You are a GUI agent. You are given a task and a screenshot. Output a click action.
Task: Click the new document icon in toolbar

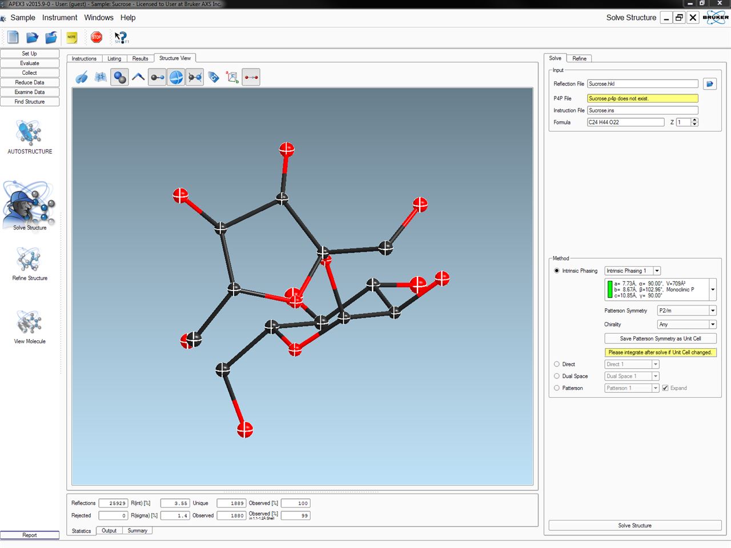point(13,38)
